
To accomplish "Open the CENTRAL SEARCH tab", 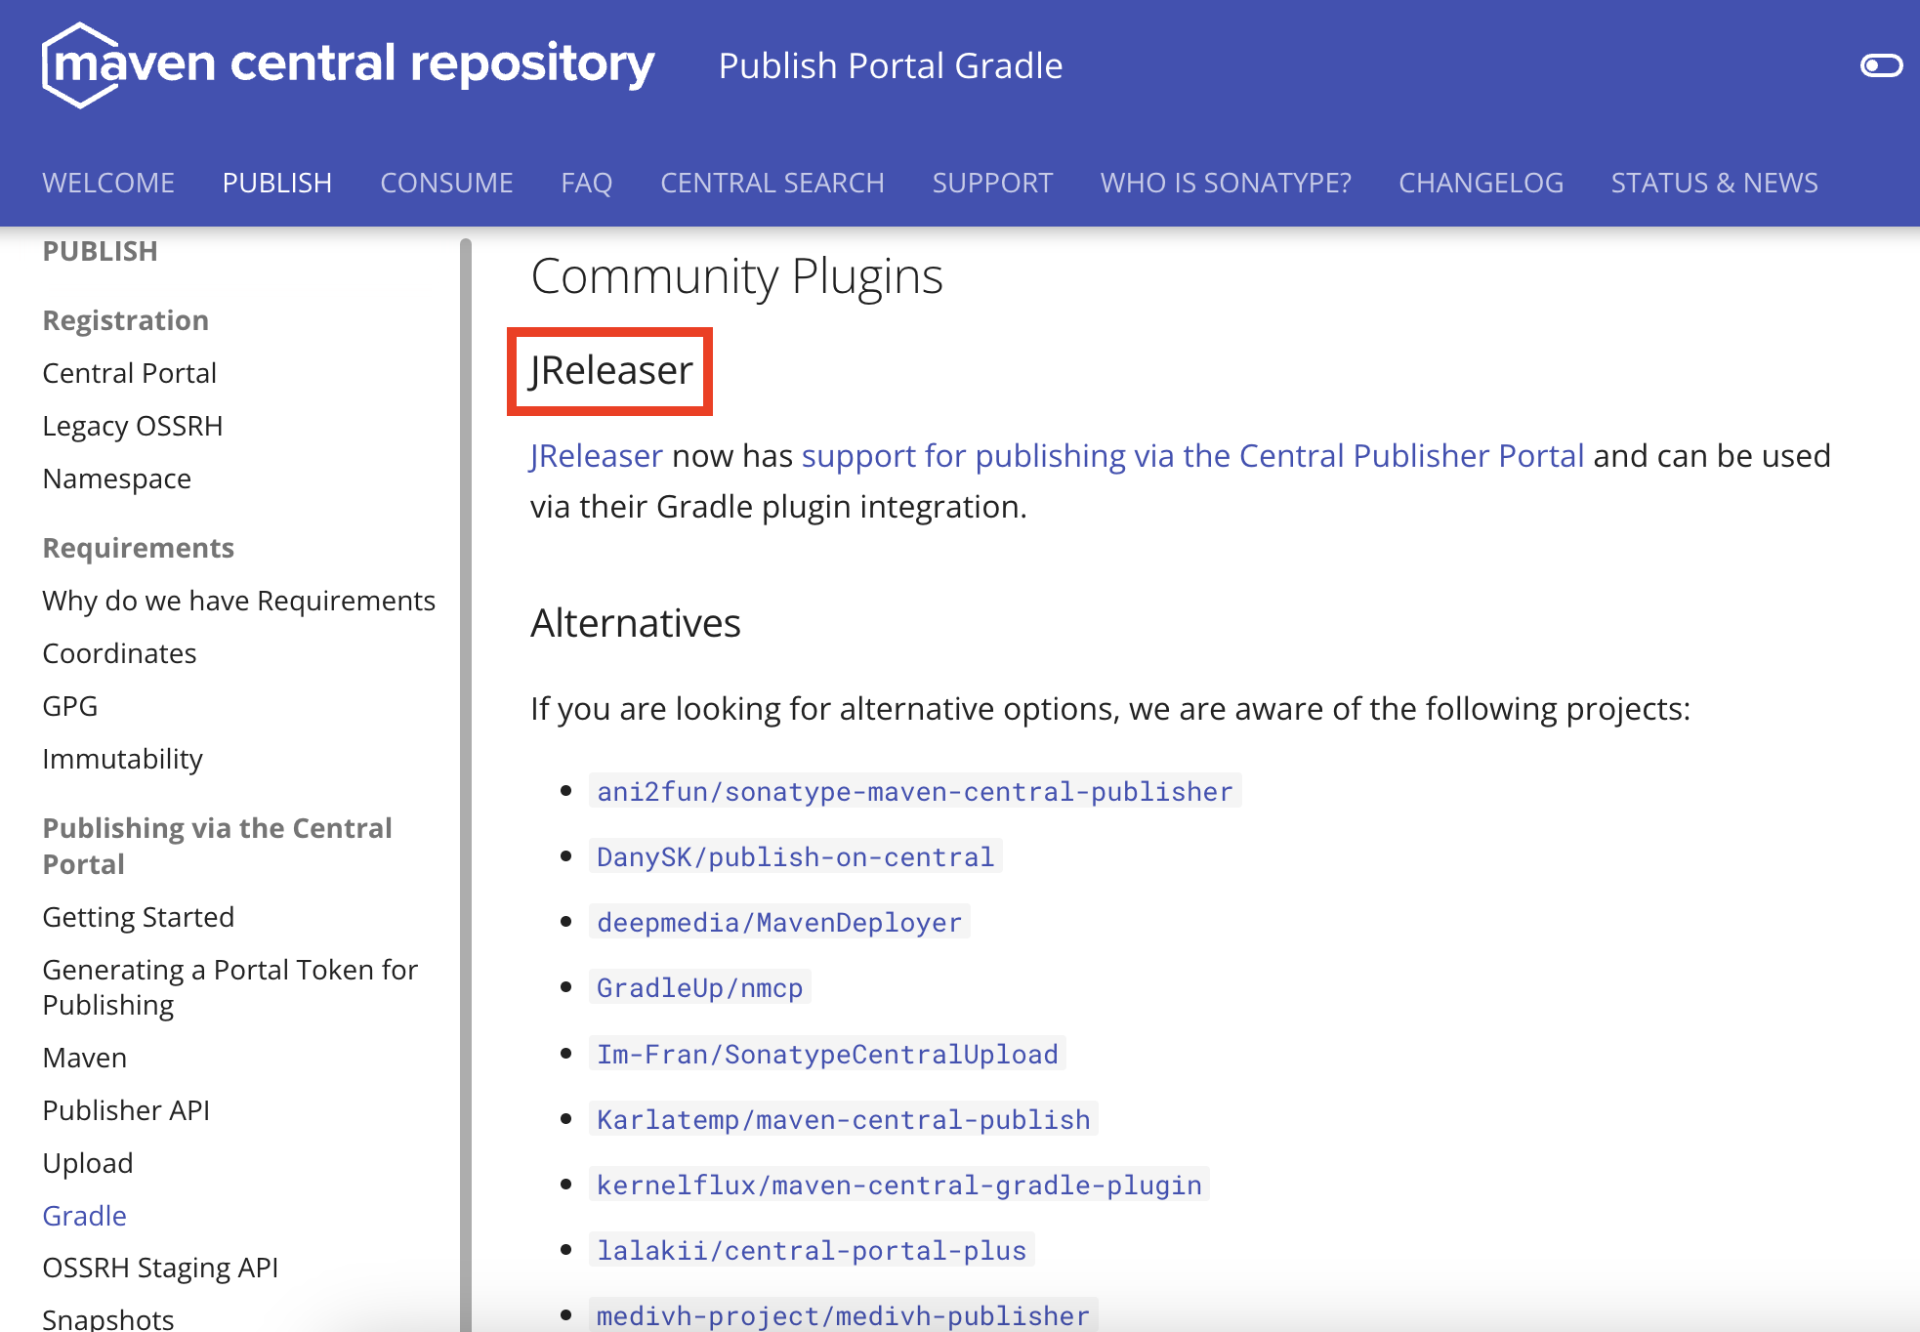I will pyautogui.click(x=772, y=183).
